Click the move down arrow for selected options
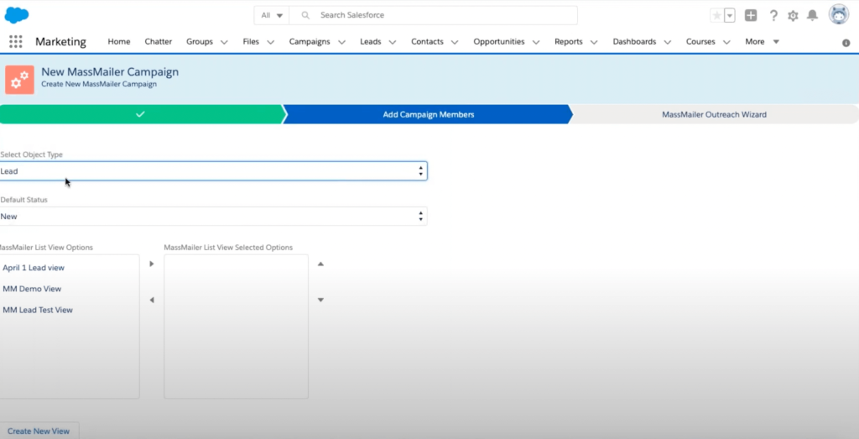This screenshot has height=439, width=859. coord(320,300)
